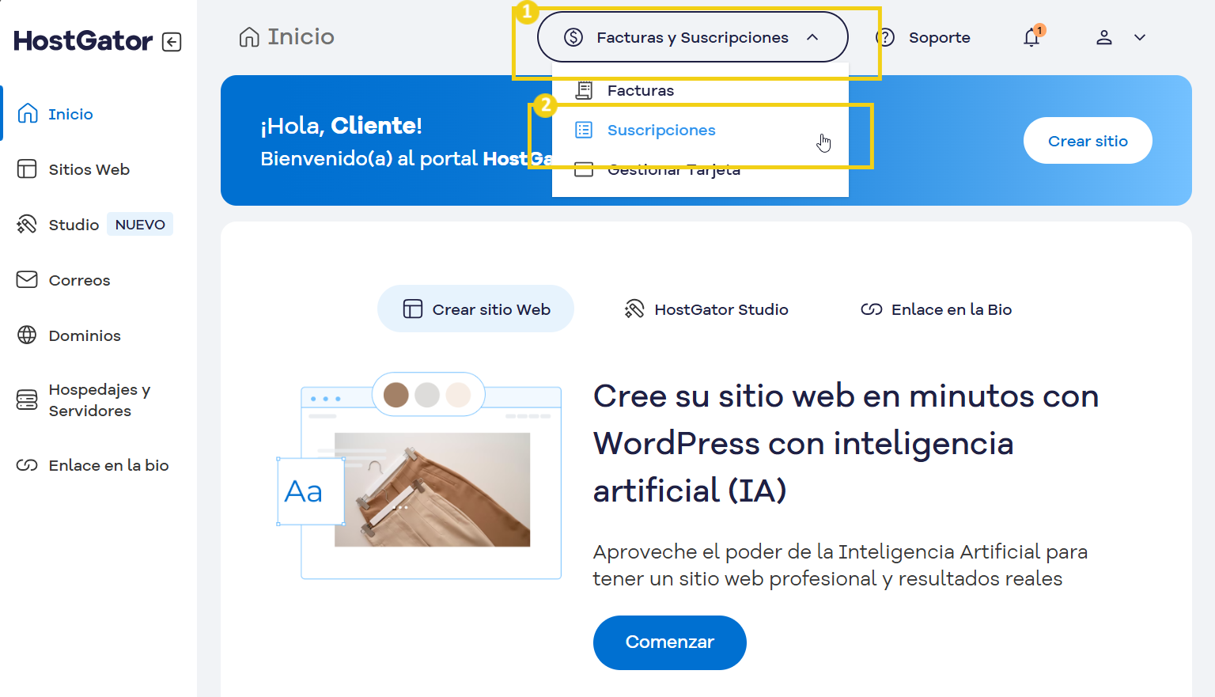This screenshot has height=697, width=1215.
Task: Click the ¡Hola, Cliente! greeting text
Action: click(x=342, y=126)
